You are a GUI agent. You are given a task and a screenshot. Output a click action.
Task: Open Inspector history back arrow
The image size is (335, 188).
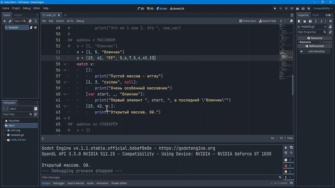(321, 21)
